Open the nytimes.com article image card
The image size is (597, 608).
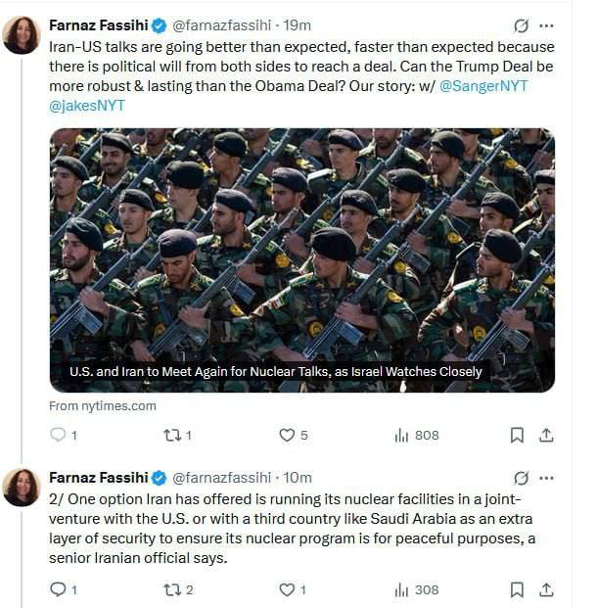(x=302, y=259)
